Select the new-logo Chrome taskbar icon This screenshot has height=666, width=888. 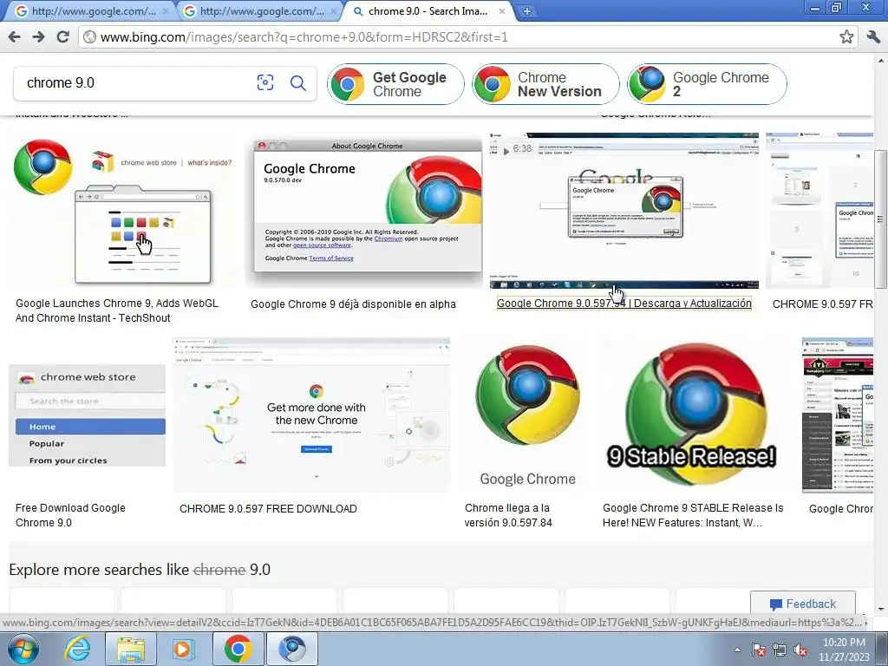click(x=238, y=649)
